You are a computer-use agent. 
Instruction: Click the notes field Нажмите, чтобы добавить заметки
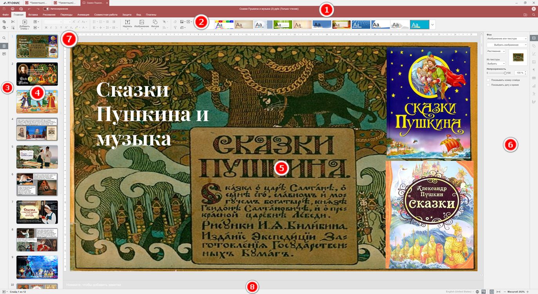[94, 285]
